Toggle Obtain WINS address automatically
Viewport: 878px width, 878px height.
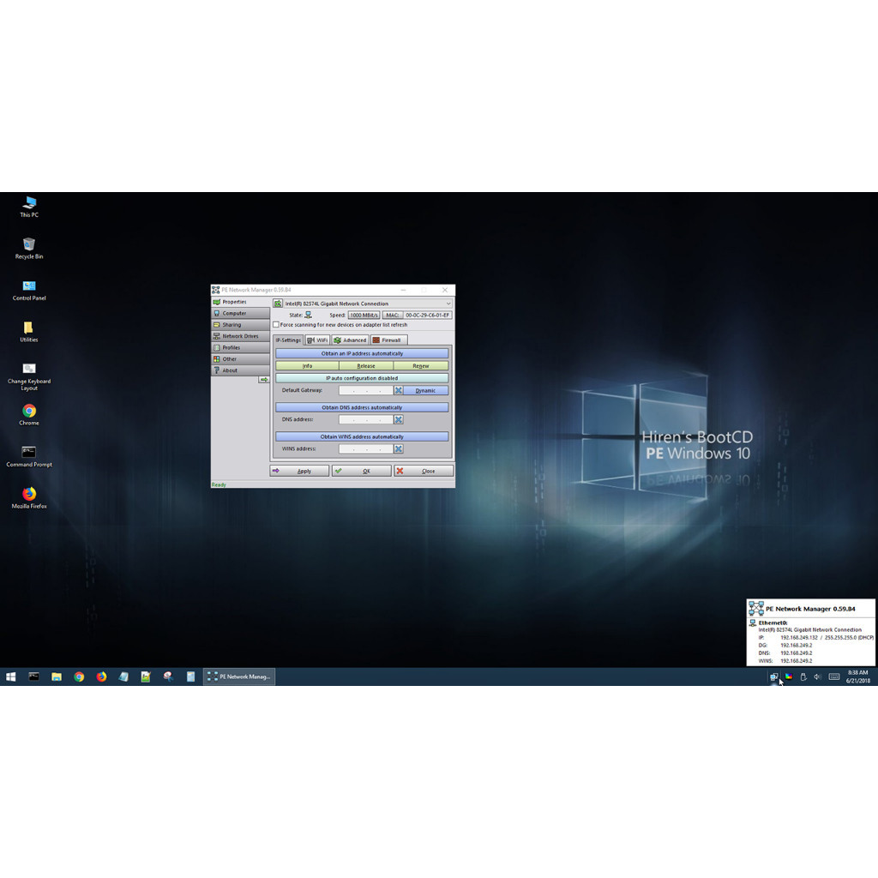(362, 436)
